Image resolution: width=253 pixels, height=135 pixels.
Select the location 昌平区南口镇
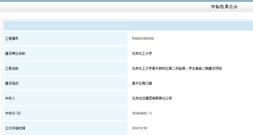pyautogui.click(x=142, y=83)
